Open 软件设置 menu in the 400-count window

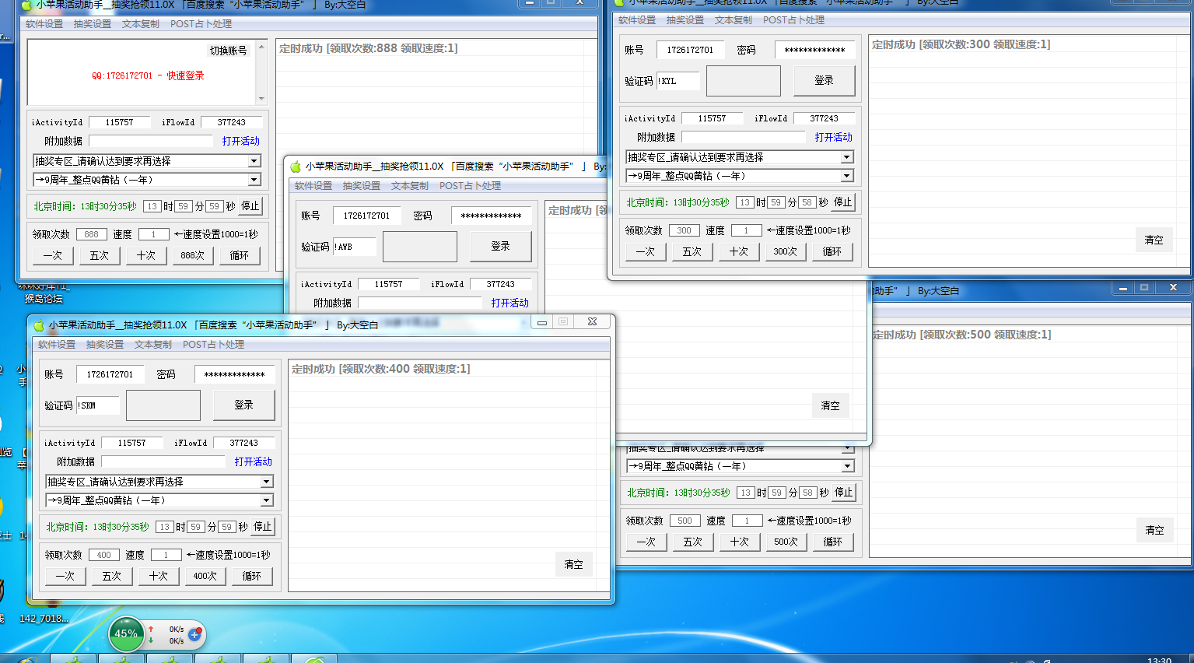57,345
